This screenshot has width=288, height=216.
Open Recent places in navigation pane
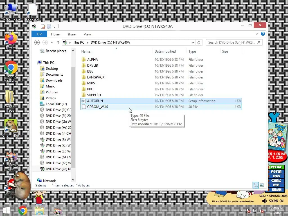56,51
